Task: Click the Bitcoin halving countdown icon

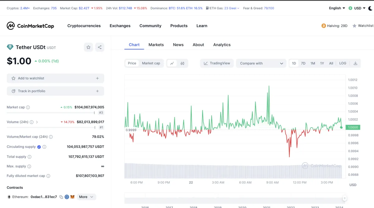Action: pos(324,26)
